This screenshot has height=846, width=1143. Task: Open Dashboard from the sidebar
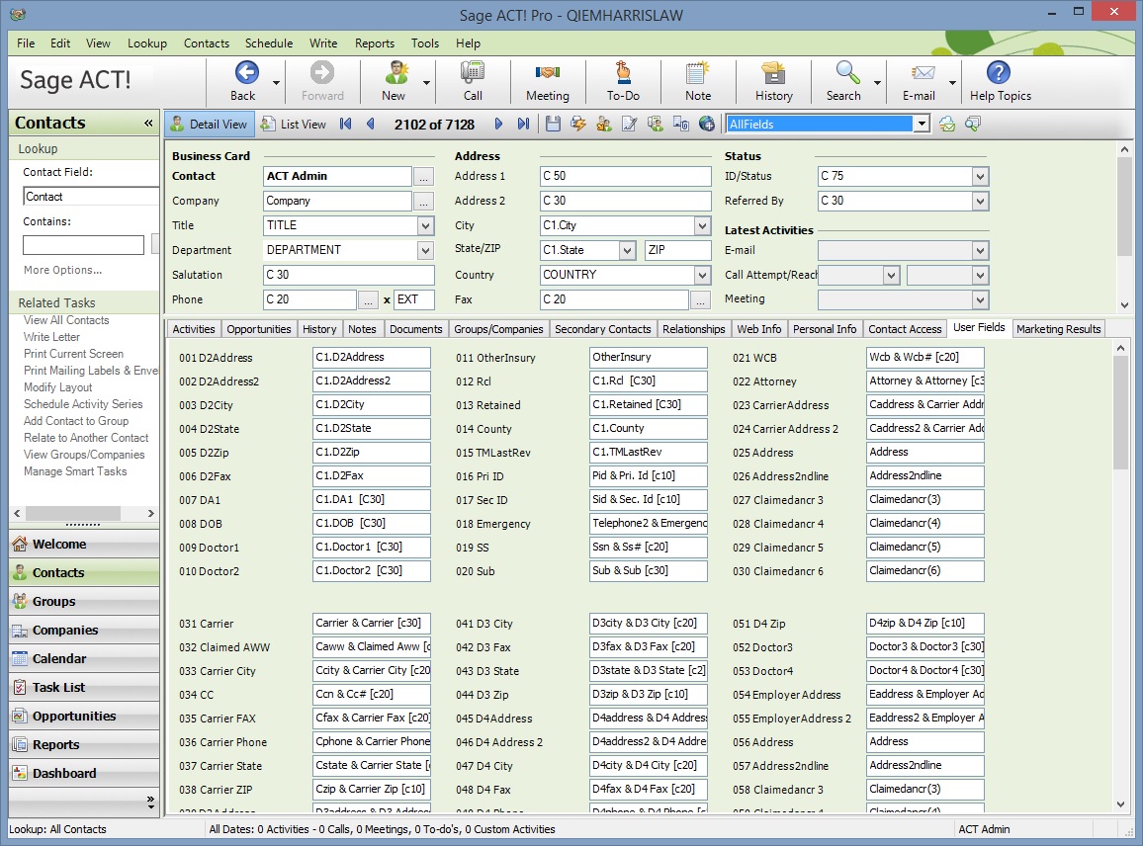pyautogui.click(x=85, y=773)
